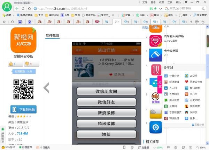Click the 登录管家 login manager button
209x150 pixels.
point(200,15)
